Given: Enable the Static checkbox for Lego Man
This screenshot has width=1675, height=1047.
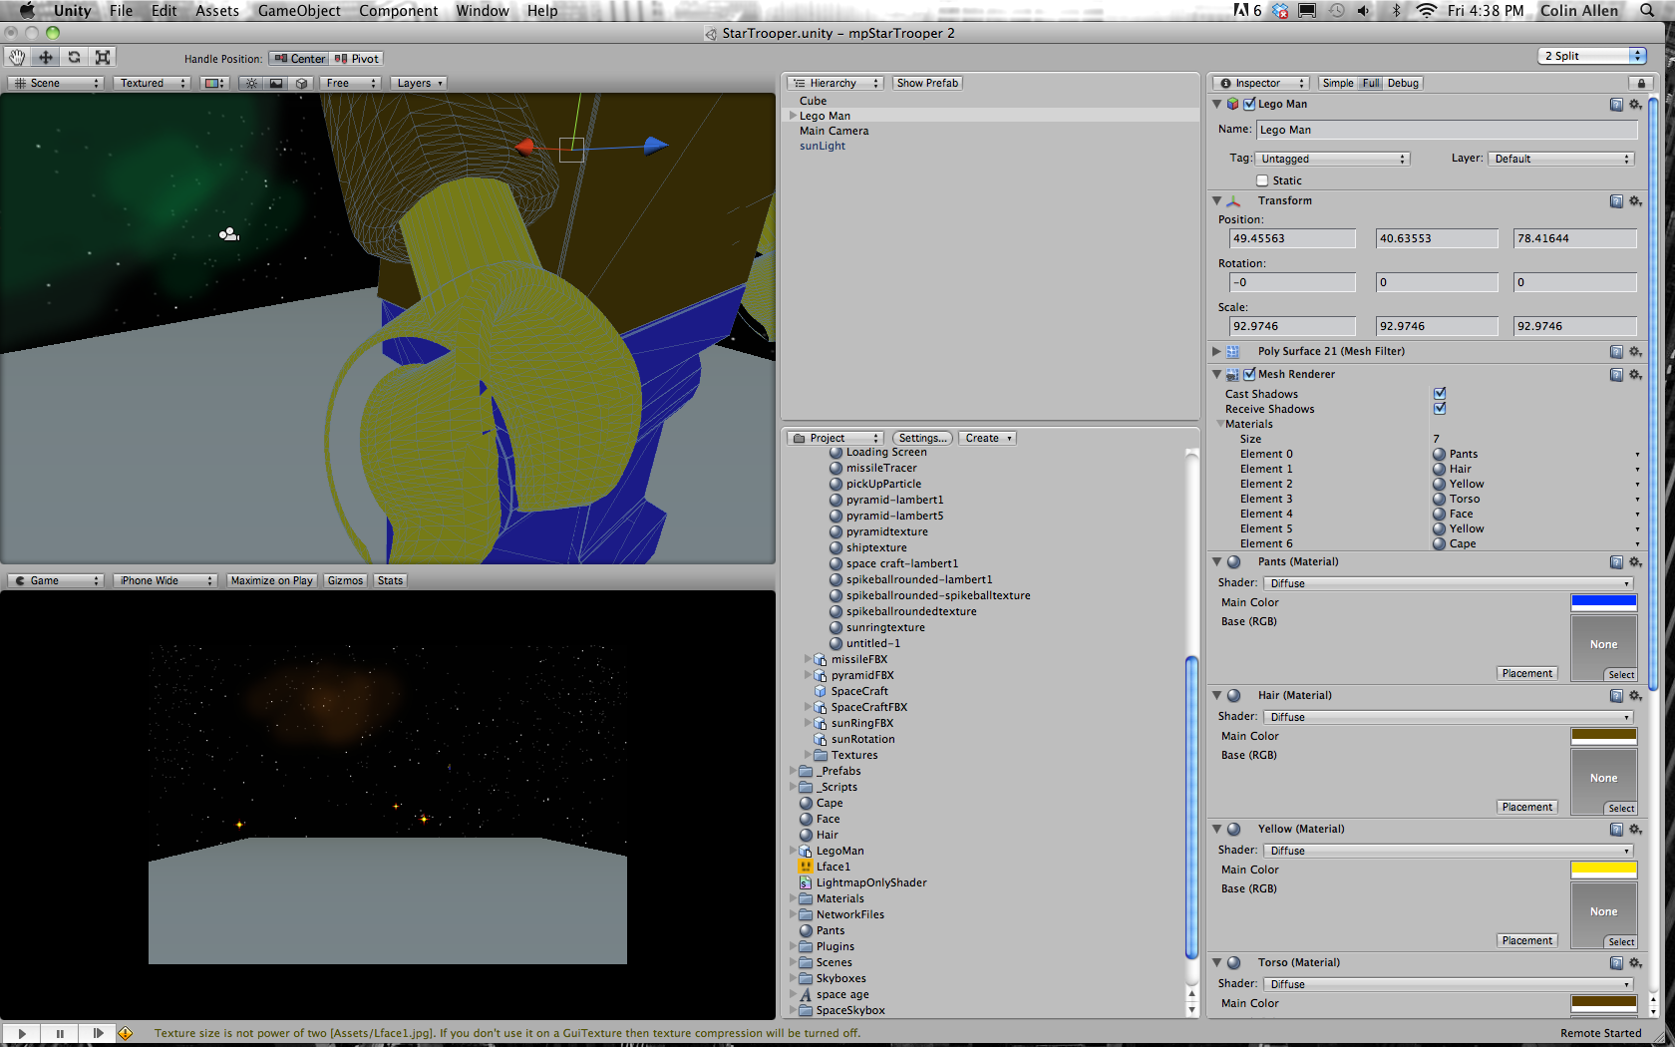Looking at the screenshot, I should click(1262, 180).
